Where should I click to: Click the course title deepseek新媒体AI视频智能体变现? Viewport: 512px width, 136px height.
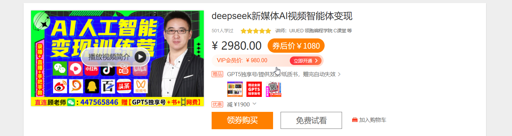pos(282,16)
